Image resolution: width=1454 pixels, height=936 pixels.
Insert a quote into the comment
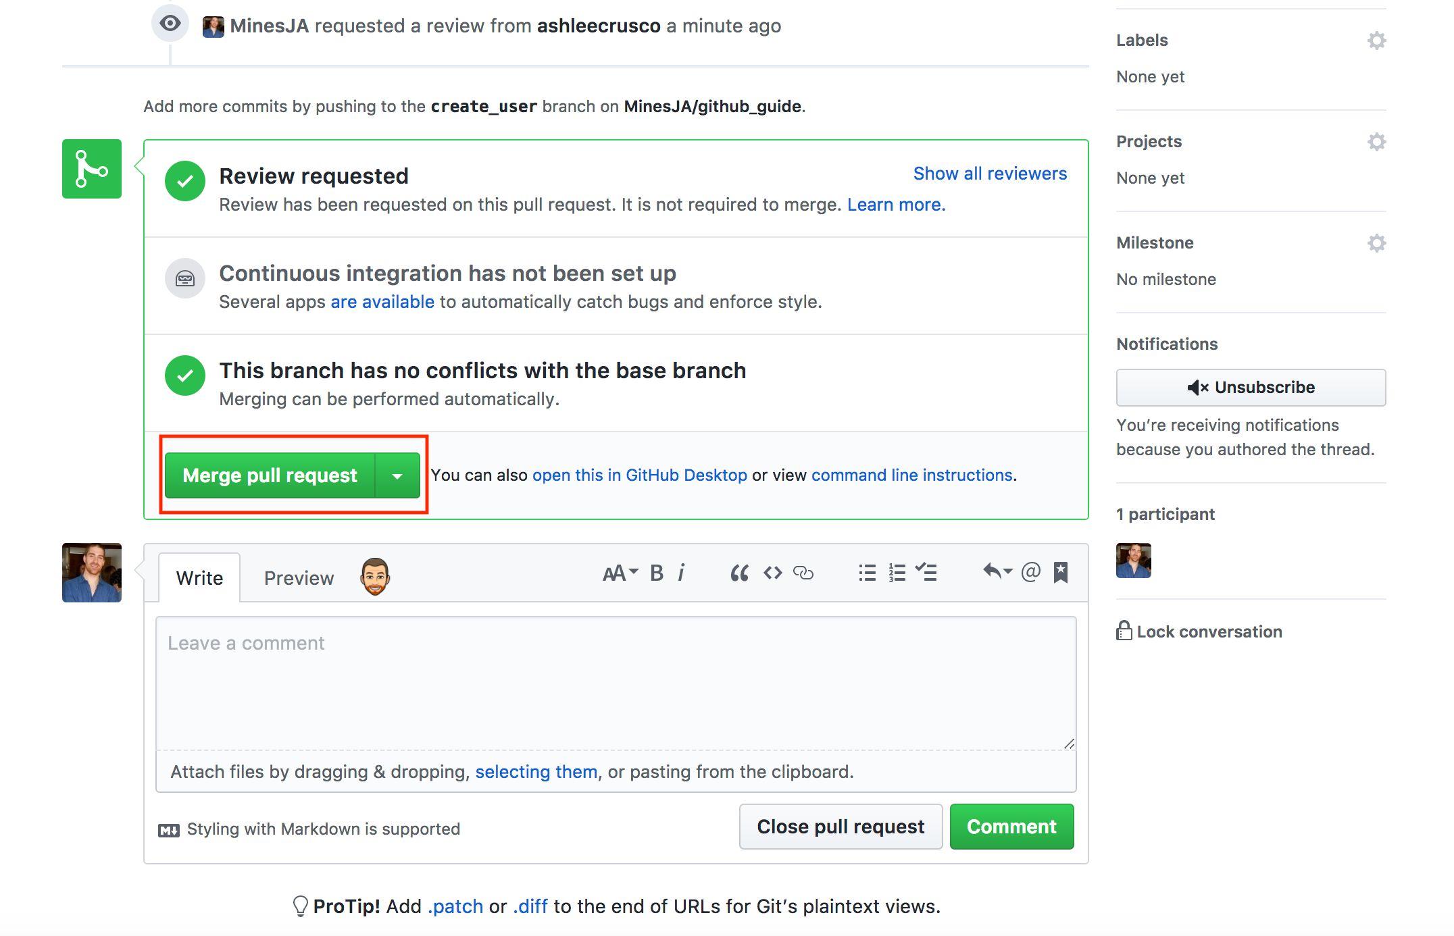click(x=738, y=572)
